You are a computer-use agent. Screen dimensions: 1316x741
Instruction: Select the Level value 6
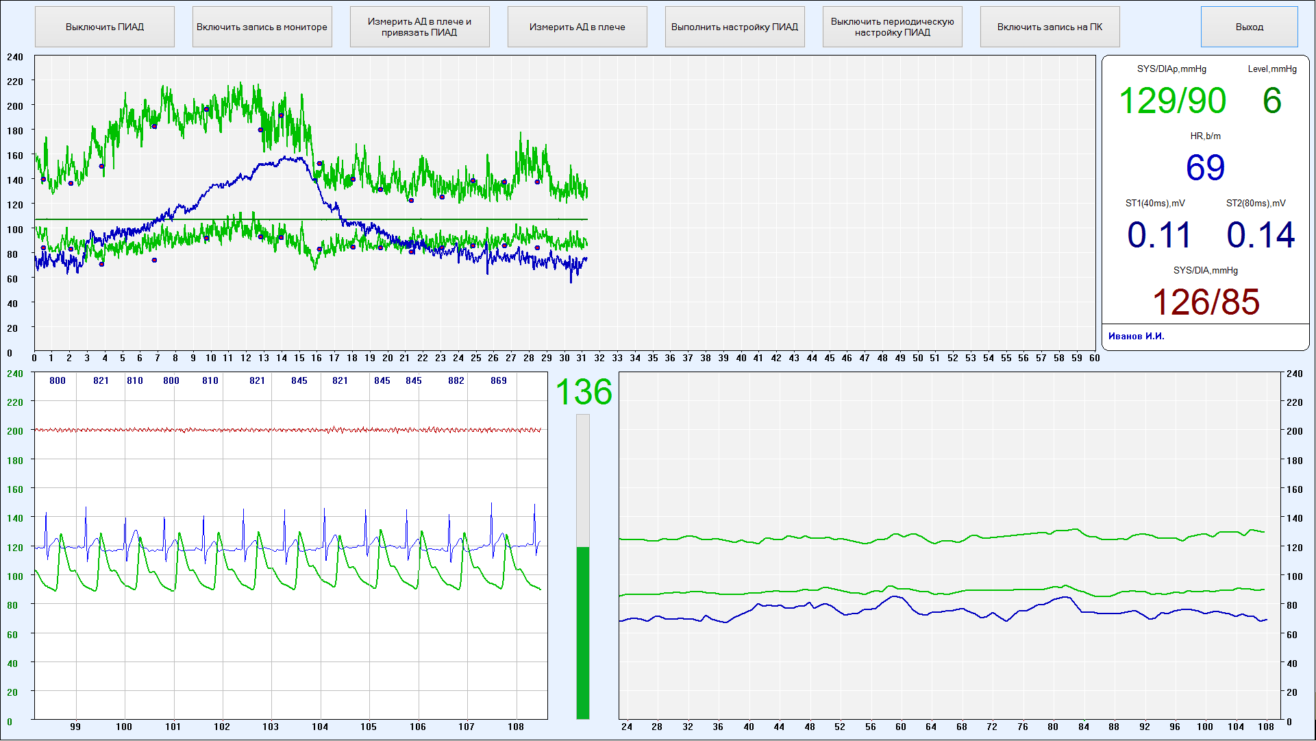(x=1272, y=101)
